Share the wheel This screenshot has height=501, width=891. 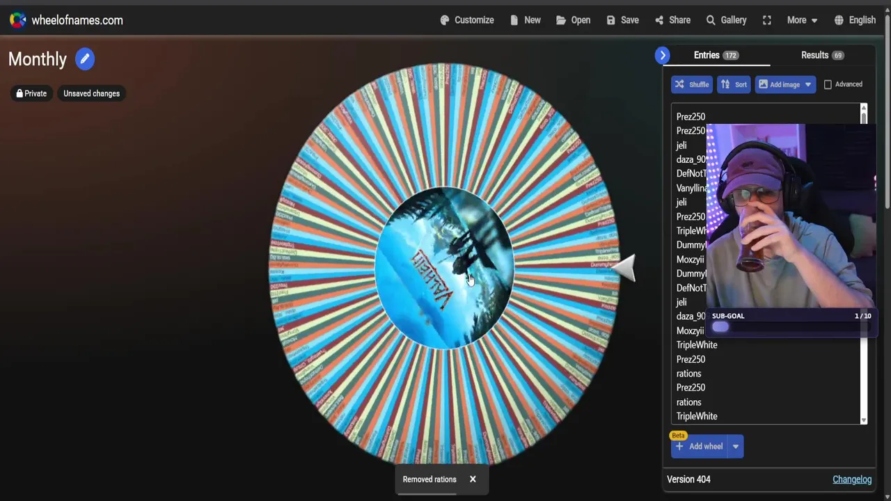tap(672, 20)
